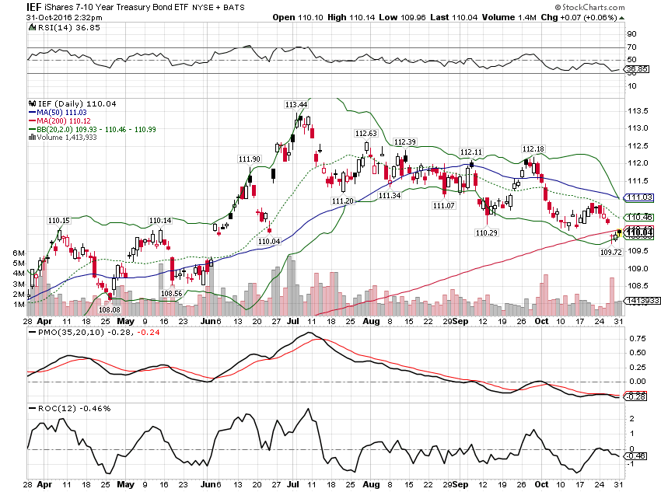
Task: Click the 111.03 MA value tag on price axis
Action: click(639, 197)
